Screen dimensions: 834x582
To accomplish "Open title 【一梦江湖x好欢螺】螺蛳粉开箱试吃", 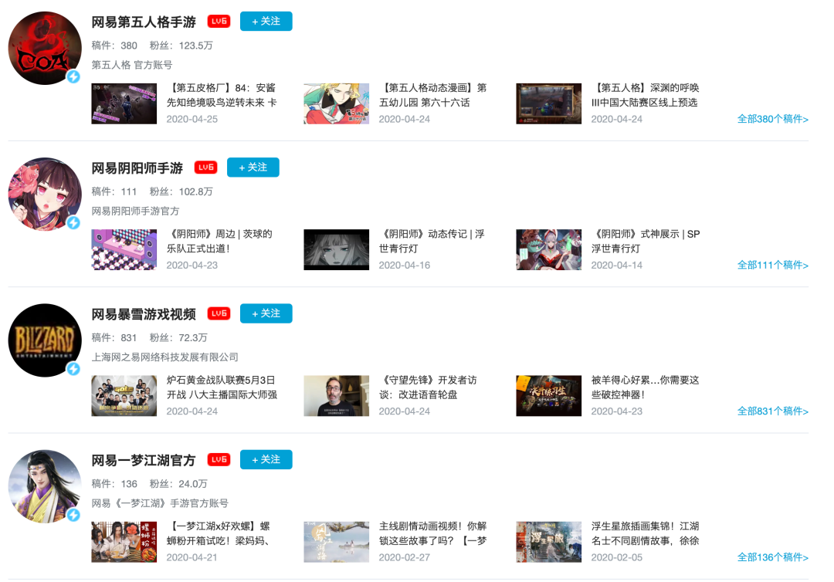I will pos(219,533).
